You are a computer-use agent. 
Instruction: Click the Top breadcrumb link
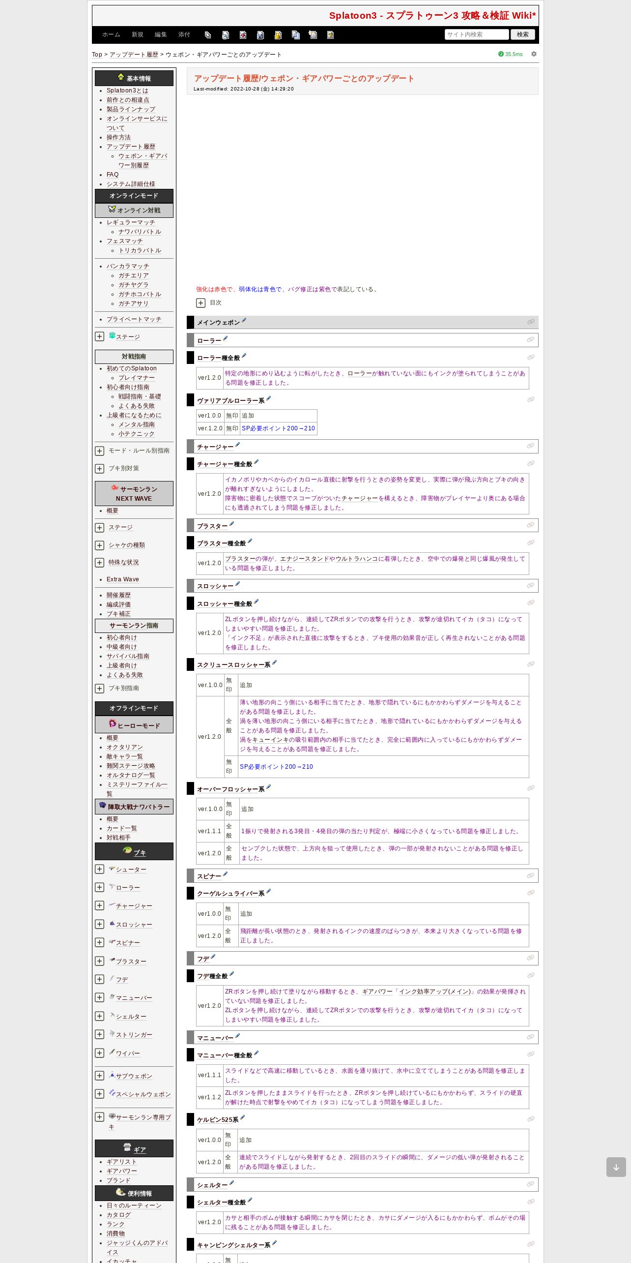97,55
